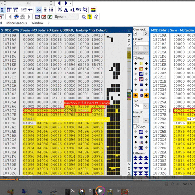Jump to previous search result arrow
Viewport: 195px width, 195px height.
pyautogui.click(x=10, y=17)
